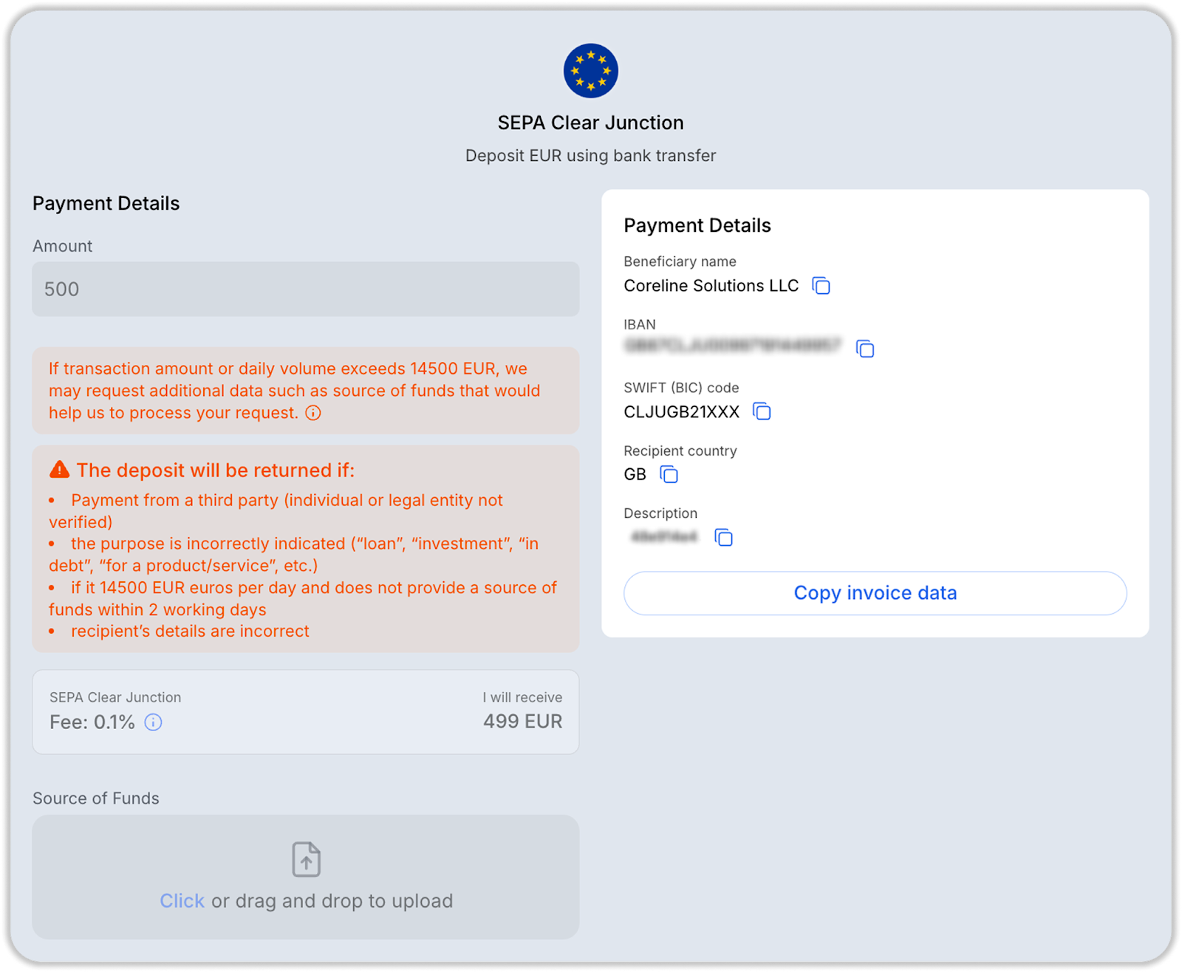This screenshot has width=1182, height=972.
Task: Show fee info next to Fee: 0.1%
Action: pyautogui.click(x=153, y=722)
